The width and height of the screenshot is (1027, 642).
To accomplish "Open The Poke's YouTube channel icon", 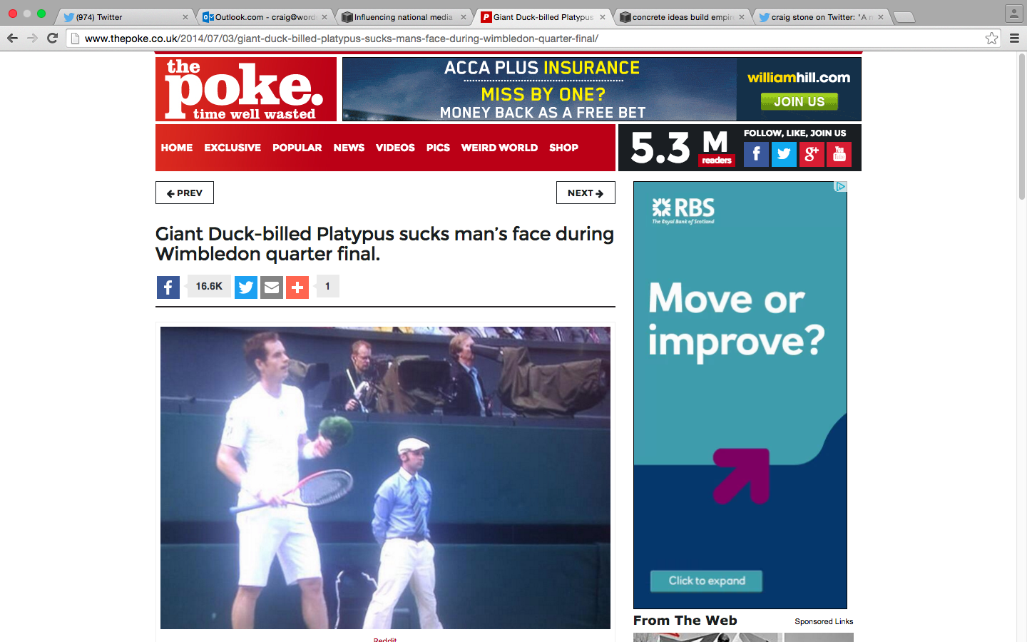I will point(839,154).
